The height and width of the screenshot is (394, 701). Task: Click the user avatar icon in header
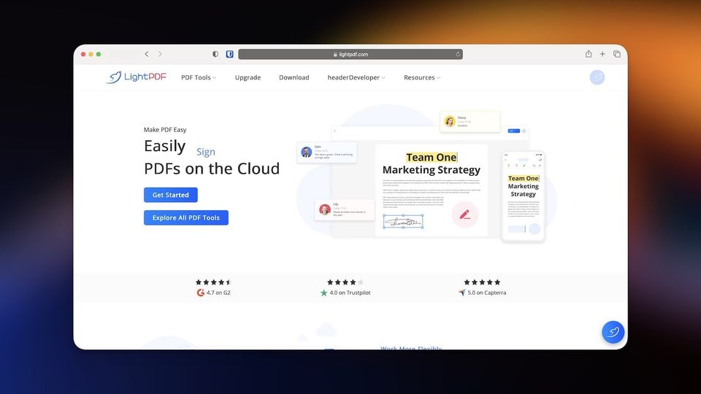(x=597, y=77)
